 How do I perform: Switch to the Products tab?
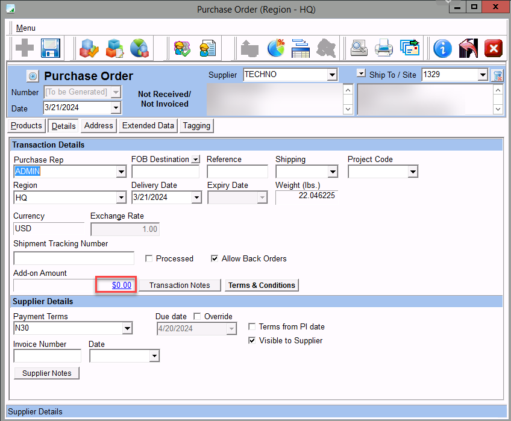click(x=27, y=126)
